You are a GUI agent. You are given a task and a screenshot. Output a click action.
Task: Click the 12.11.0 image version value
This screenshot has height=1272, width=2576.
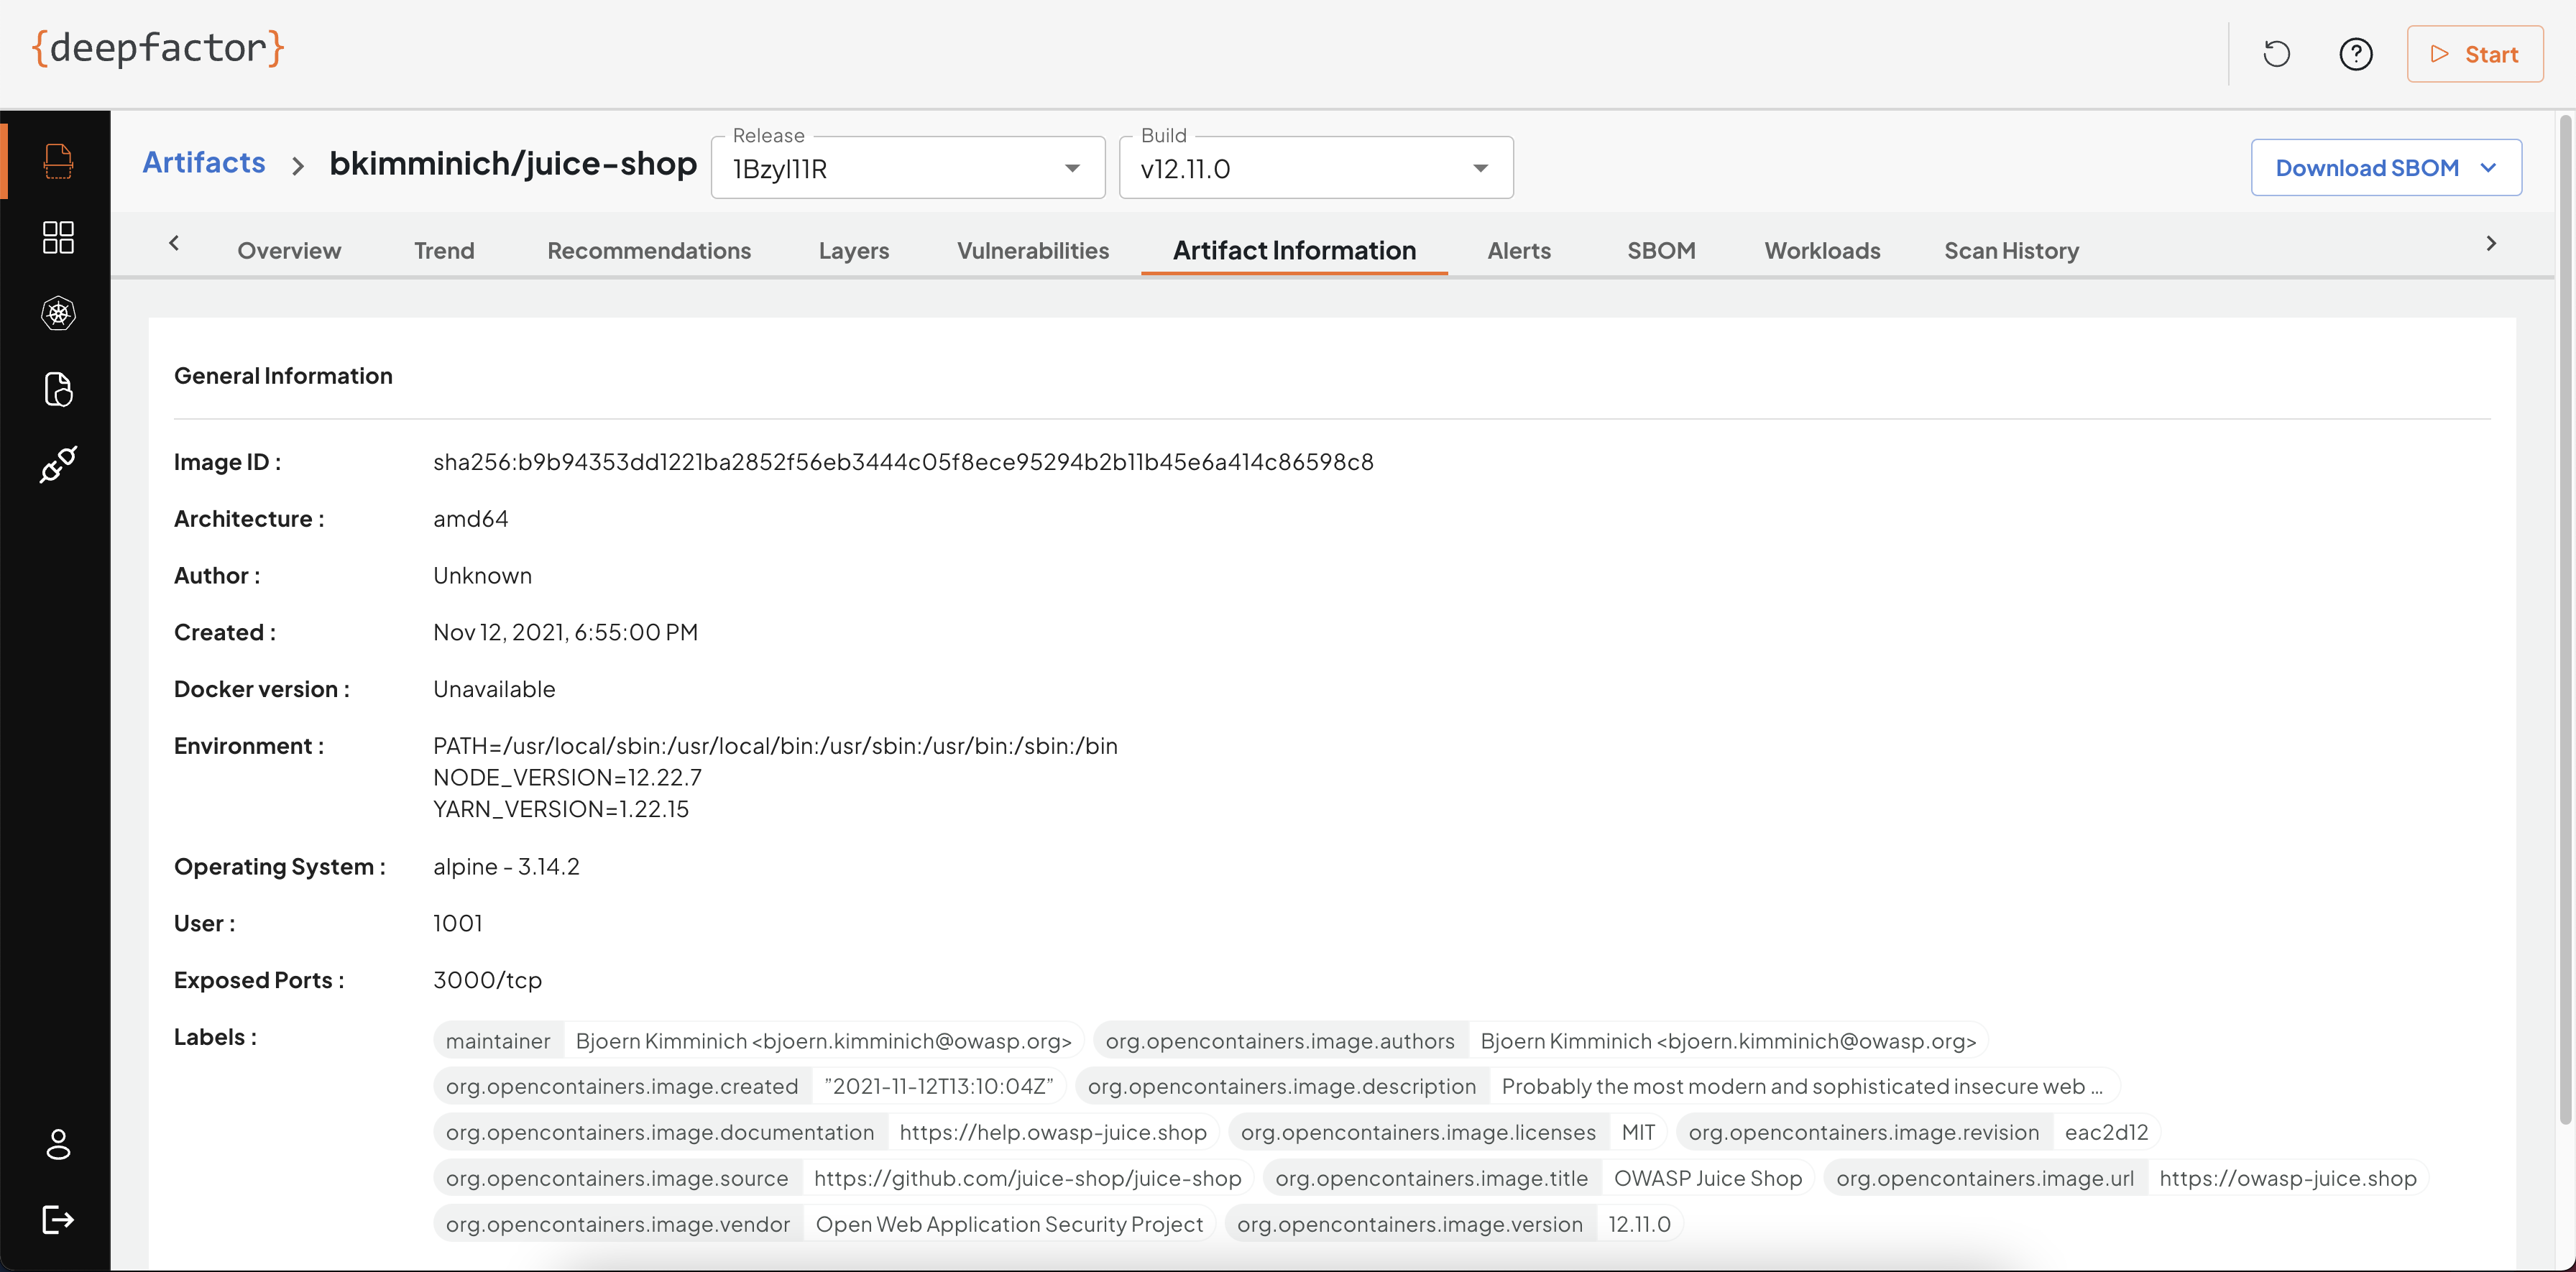(x=1639, y=1224)
